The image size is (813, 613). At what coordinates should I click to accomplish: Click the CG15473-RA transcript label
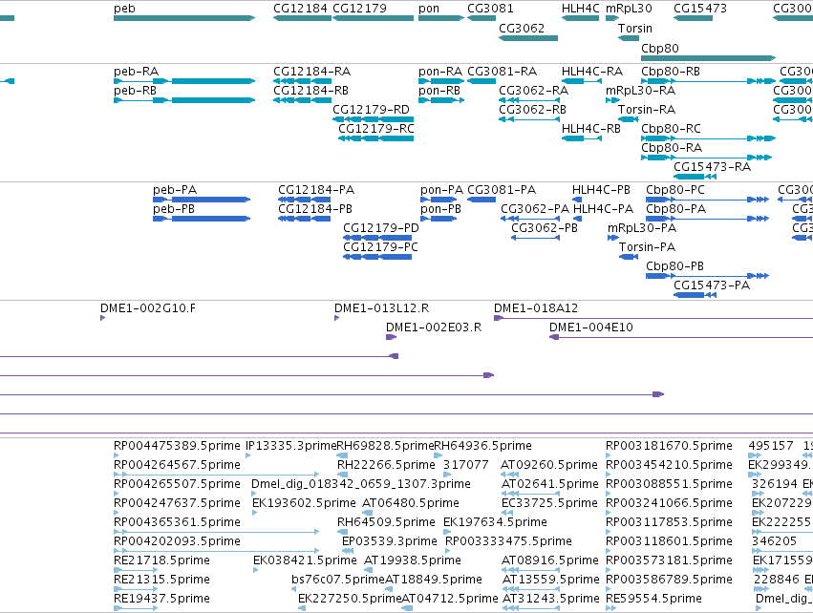(x=712, y=167)
